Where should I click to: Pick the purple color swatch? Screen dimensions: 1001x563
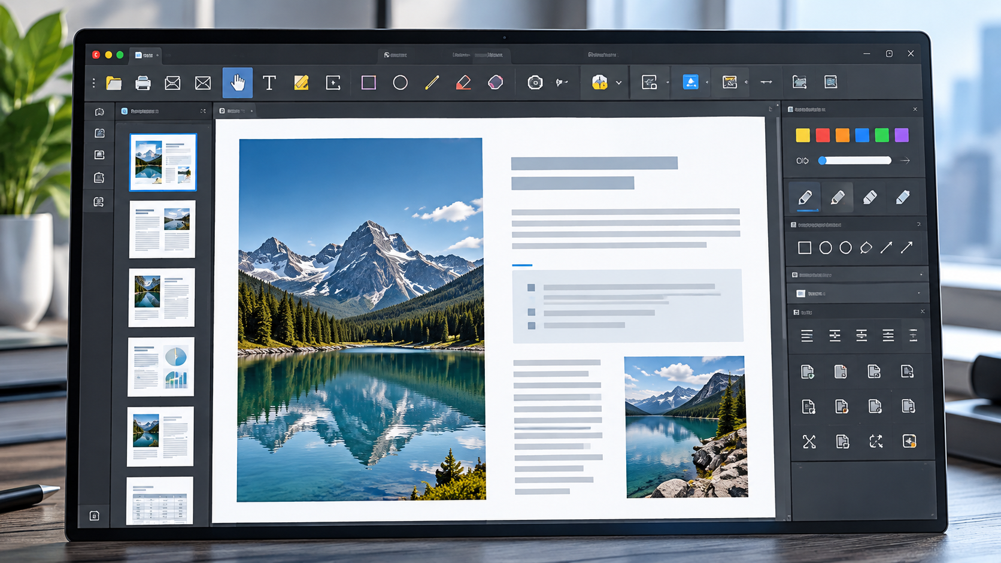pyautogui.click(x=902, y=135)
